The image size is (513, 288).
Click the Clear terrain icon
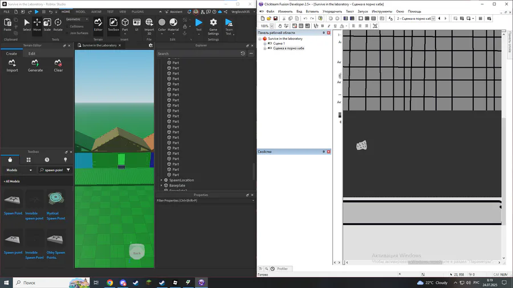58,65
